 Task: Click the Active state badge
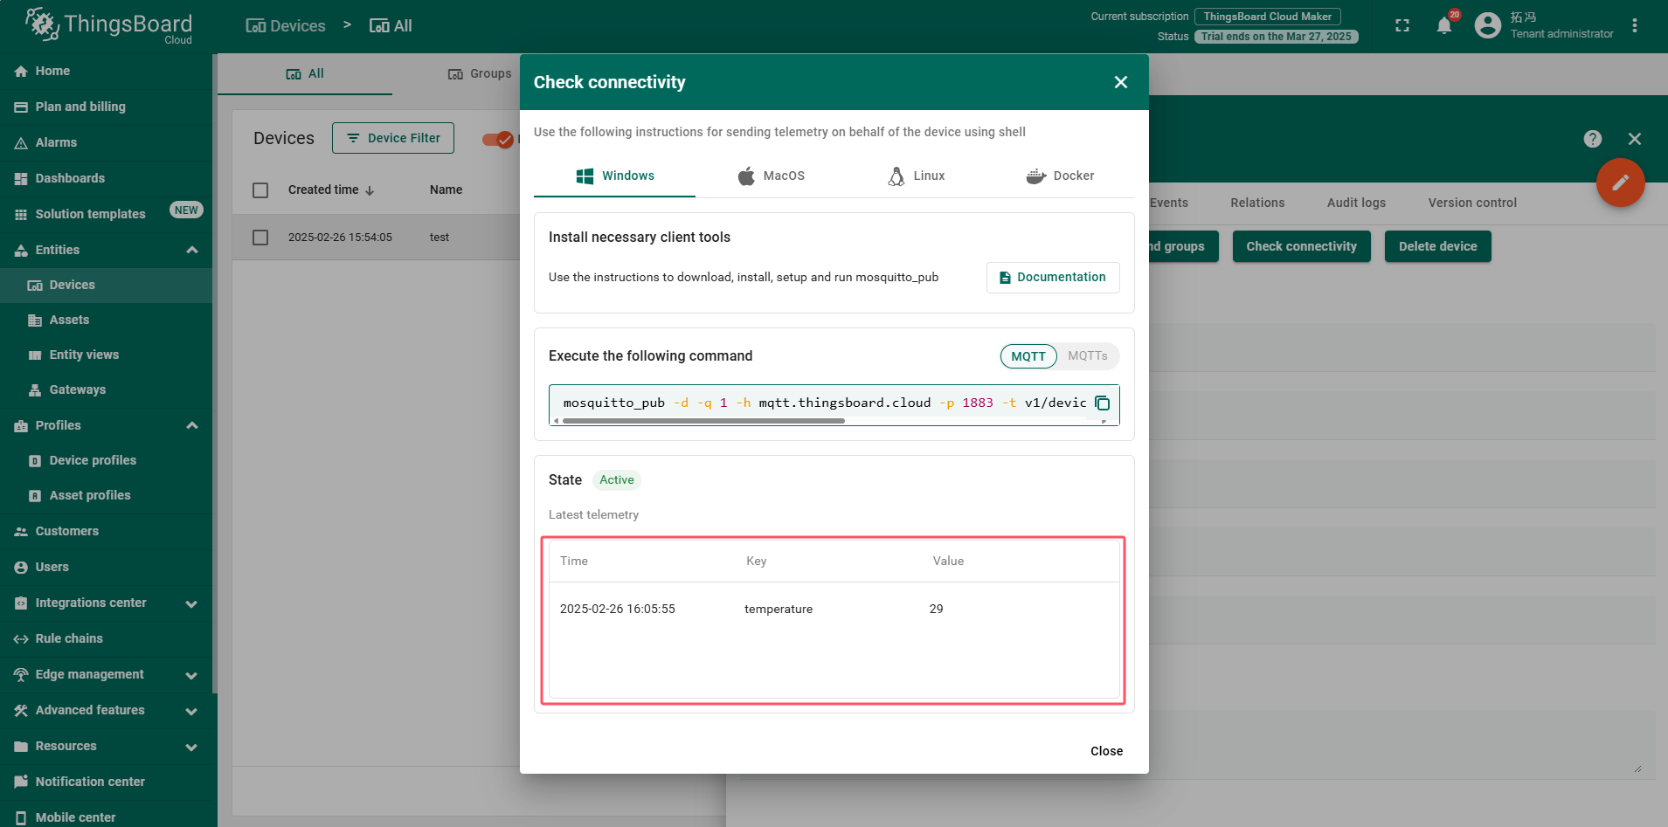[617, 480]
